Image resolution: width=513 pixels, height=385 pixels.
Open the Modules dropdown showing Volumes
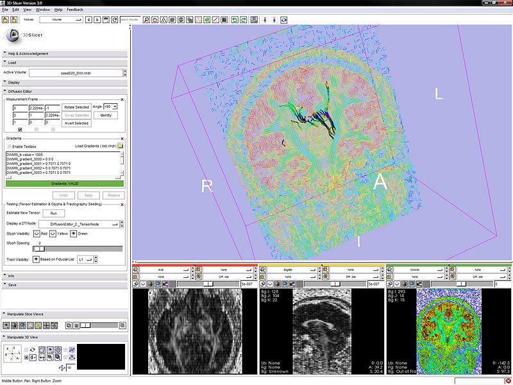point(61,20)
